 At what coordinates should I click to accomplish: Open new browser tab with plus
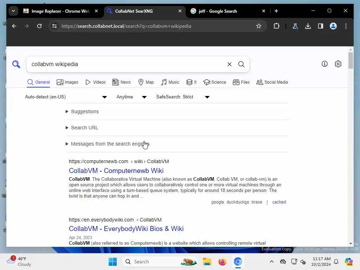tap(276, 11)
